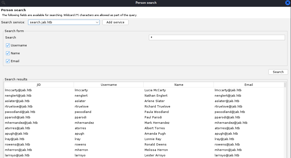This screenshot has width=291, height=158.
Task: Click the Add service button
Action: coord(115,22)
